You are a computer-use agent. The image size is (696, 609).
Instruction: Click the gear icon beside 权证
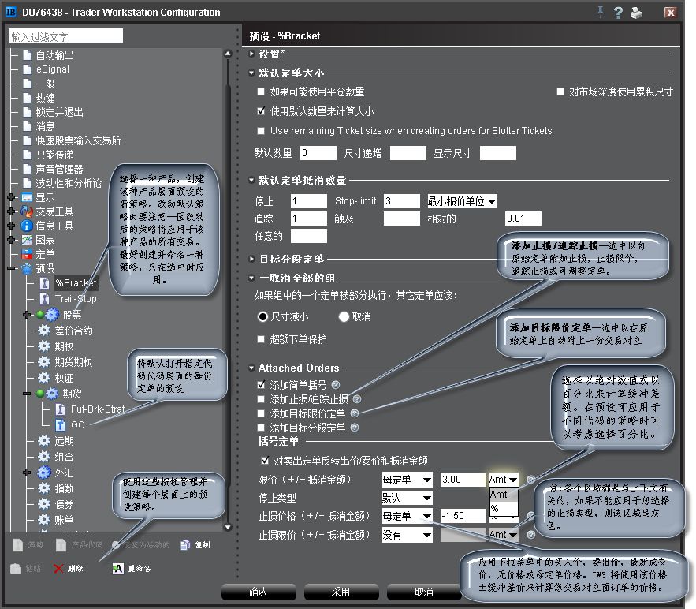coord(43,378)
